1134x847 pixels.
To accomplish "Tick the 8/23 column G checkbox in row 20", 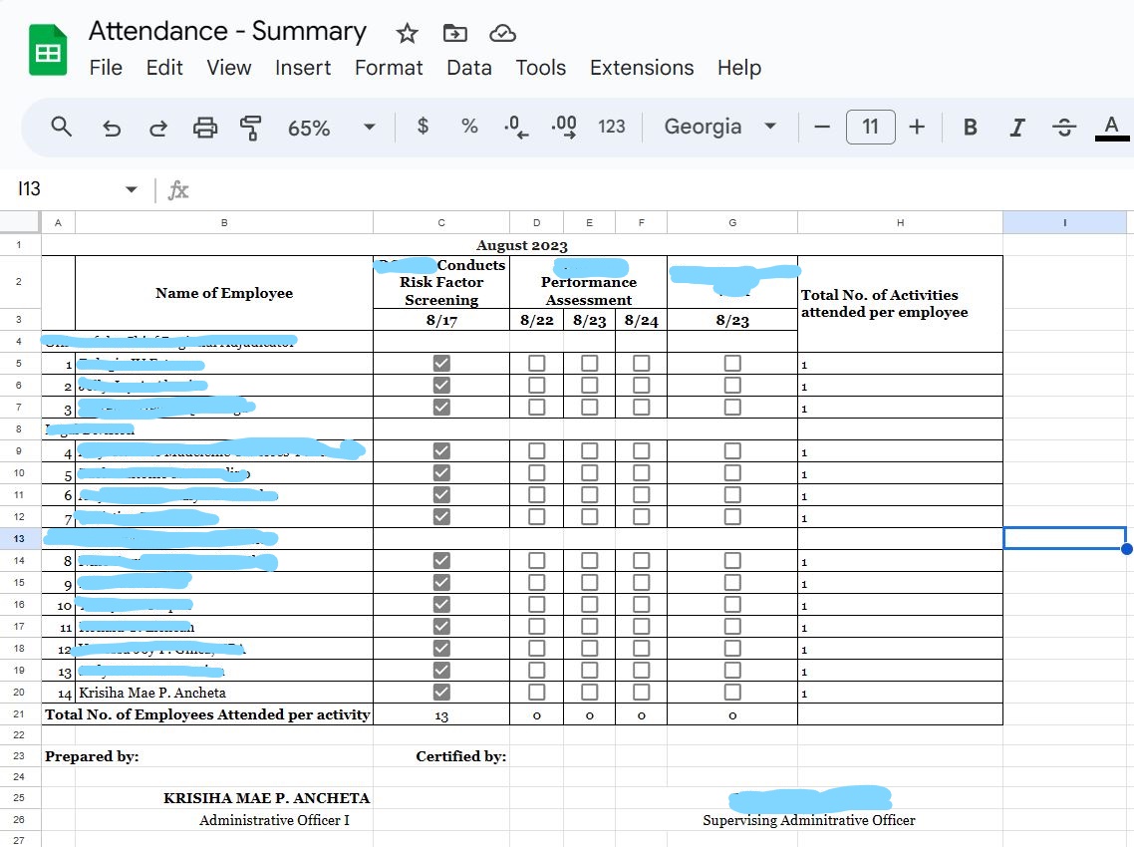I will pyautogui.click(x=732, y=693).
